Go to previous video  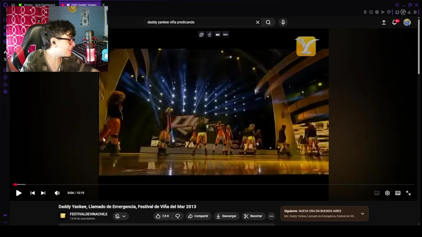[x=32, y=193]
